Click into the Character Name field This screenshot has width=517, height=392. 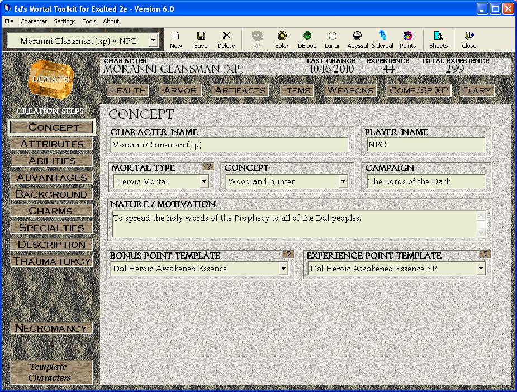(230, 145)
